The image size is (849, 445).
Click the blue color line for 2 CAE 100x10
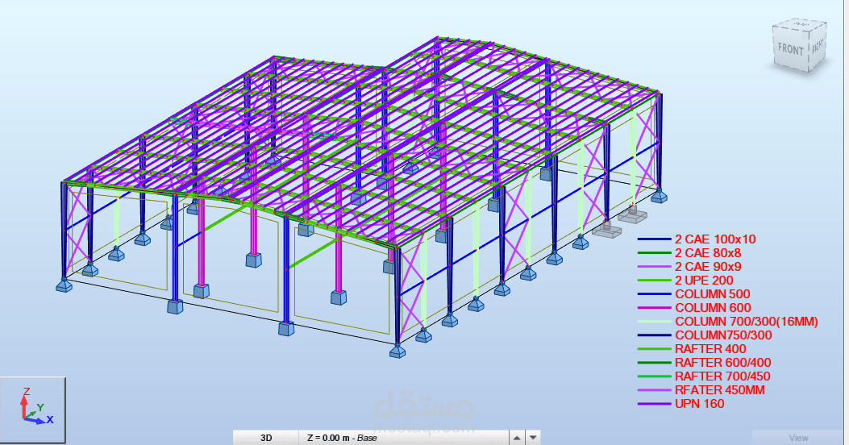point(654,239)
